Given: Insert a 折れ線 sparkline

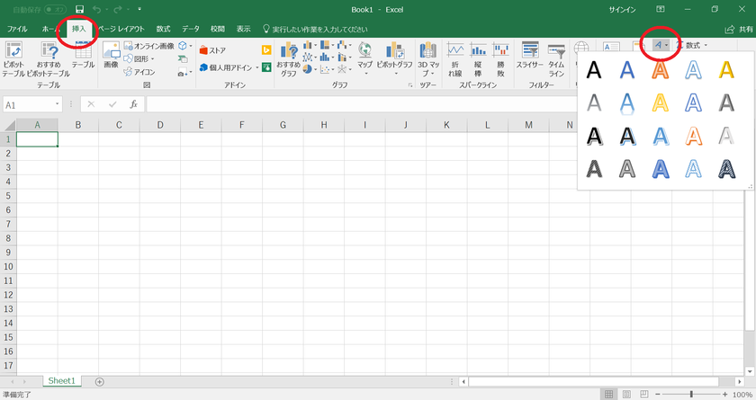Looking at the screenshot, I should pos(454,58).
